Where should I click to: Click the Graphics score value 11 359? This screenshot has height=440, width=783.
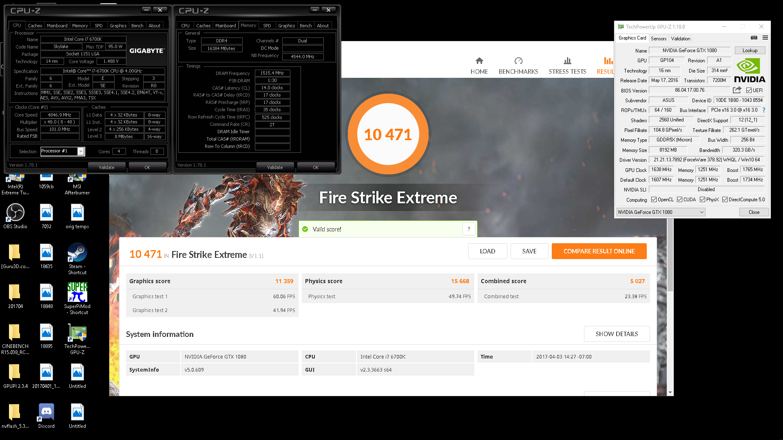coord(284,281)
